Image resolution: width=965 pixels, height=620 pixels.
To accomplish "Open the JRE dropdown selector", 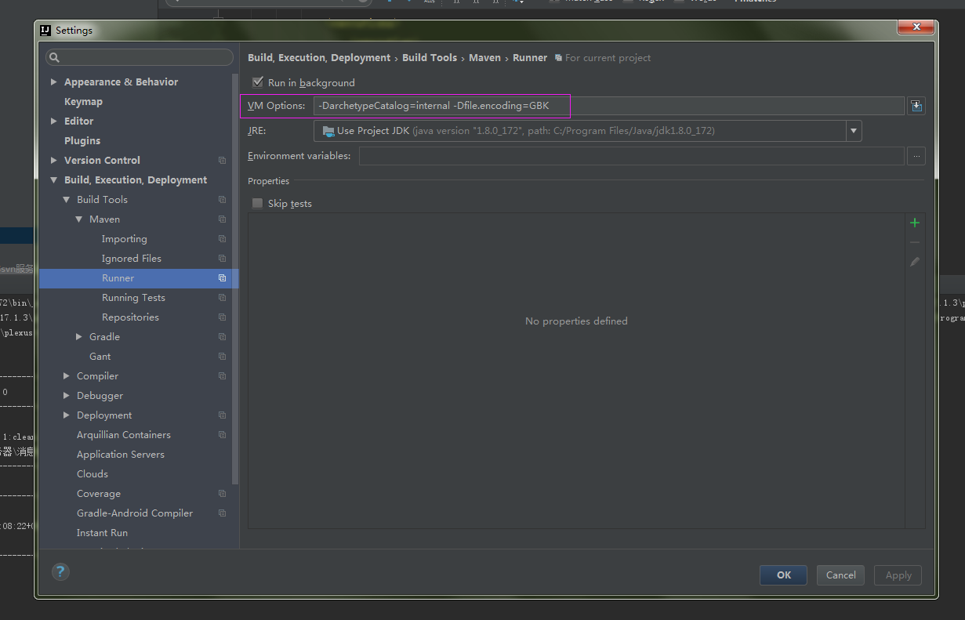I will click(x=854, y=131).
